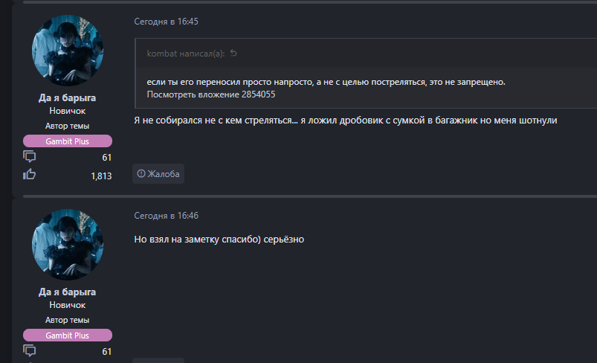Click the Gambit Plus badge in the 16:46 post
Screen dimensions: 597x363
click(x=68, y=335)
